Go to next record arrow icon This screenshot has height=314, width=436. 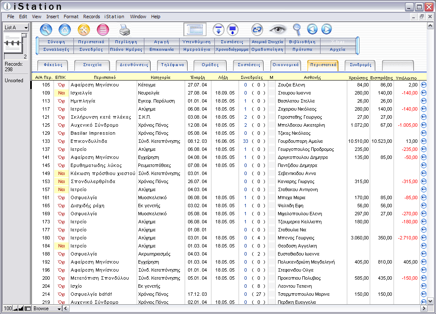click(x=326, y=29)
